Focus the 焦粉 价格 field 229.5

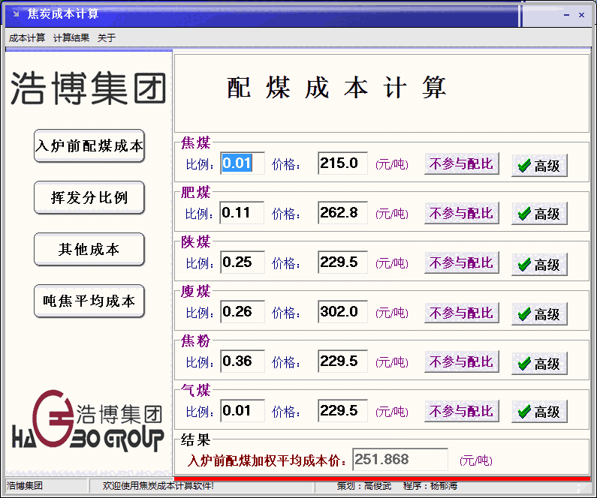(342, 361)
